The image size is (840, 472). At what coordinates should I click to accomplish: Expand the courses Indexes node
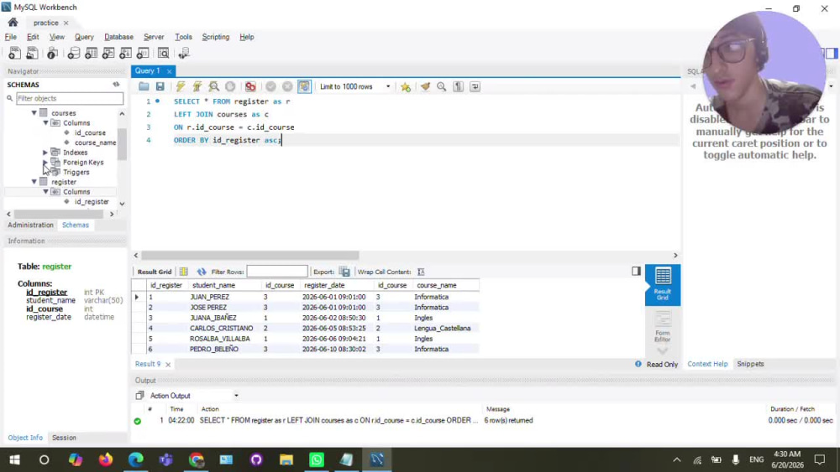pos(45,153)
